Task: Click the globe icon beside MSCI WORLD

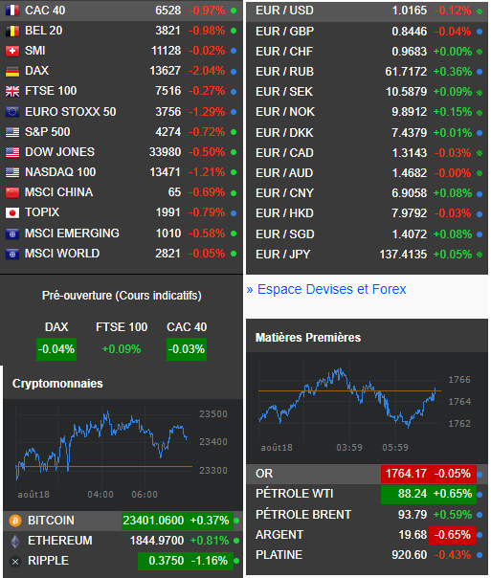Action: pos(12,254)
